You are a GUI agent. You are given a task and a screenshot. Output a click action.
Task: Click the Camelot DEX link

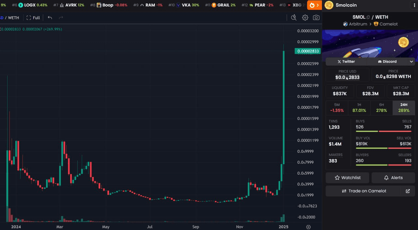(x=386, y=24)
